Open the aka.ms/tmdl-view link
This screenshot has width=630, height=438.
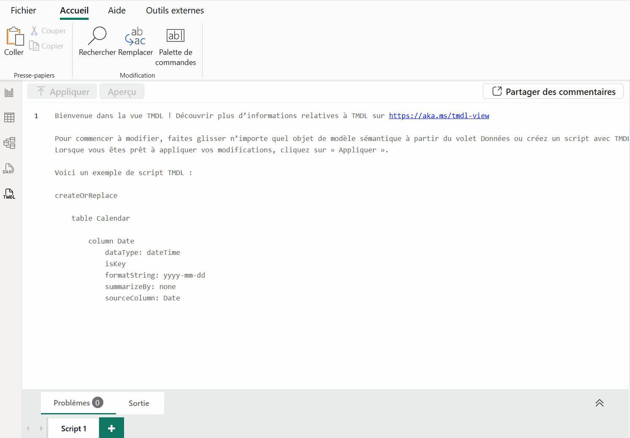pyautogui.click(x=439, y=116)
